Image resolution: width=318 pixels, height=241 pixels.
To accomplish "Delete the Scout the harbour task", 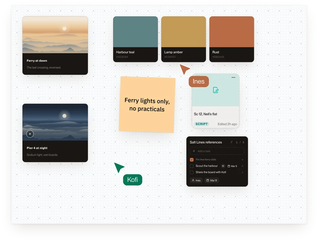I will click(x=242, y=166).
